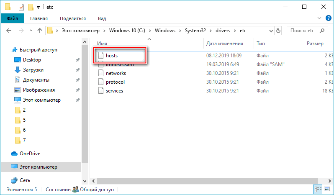The width and height of the screenshot is (334, 195).
Task: Open Загрузки in quick access
Action: click(33, 70)
